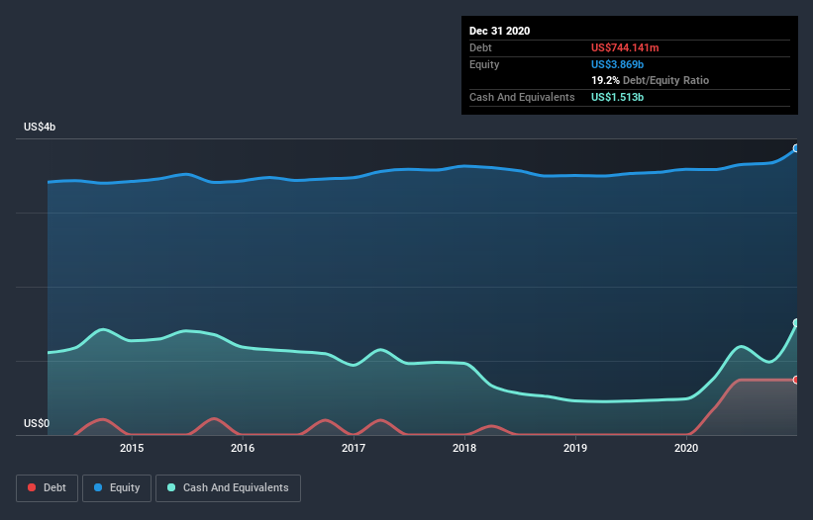813x520 pixels.
Task: Click the 19.2% Debt/Equity Ratio text
Action: (651, 80)
